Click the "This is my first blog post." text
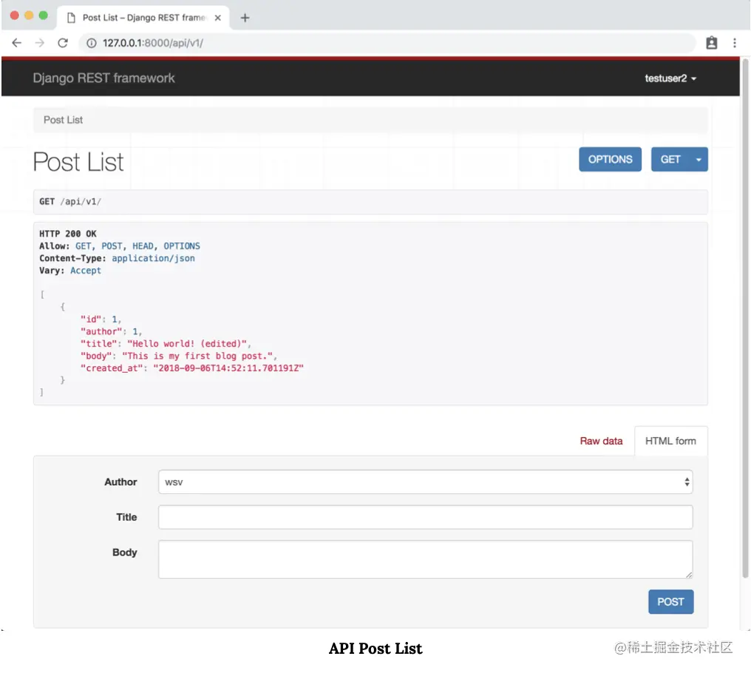The height and width of the screenshot is (673, 751). [197, 356]
